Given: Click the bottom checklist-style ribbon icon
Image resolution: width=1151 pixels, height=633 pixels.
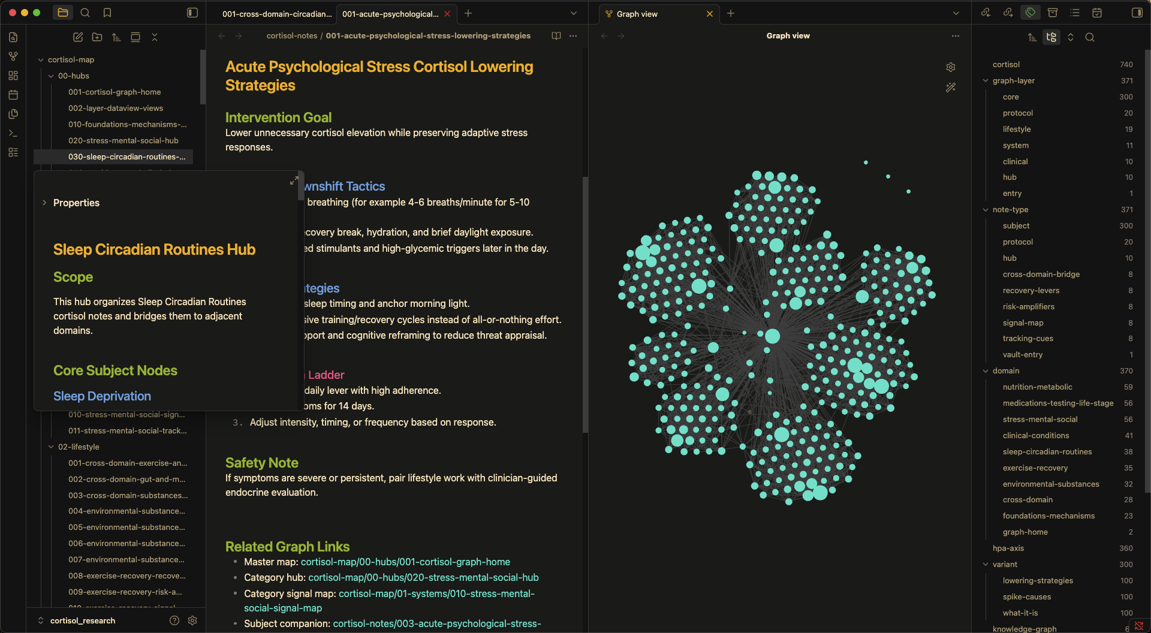Looking at the screenshot, I should [x=13, y=152].
